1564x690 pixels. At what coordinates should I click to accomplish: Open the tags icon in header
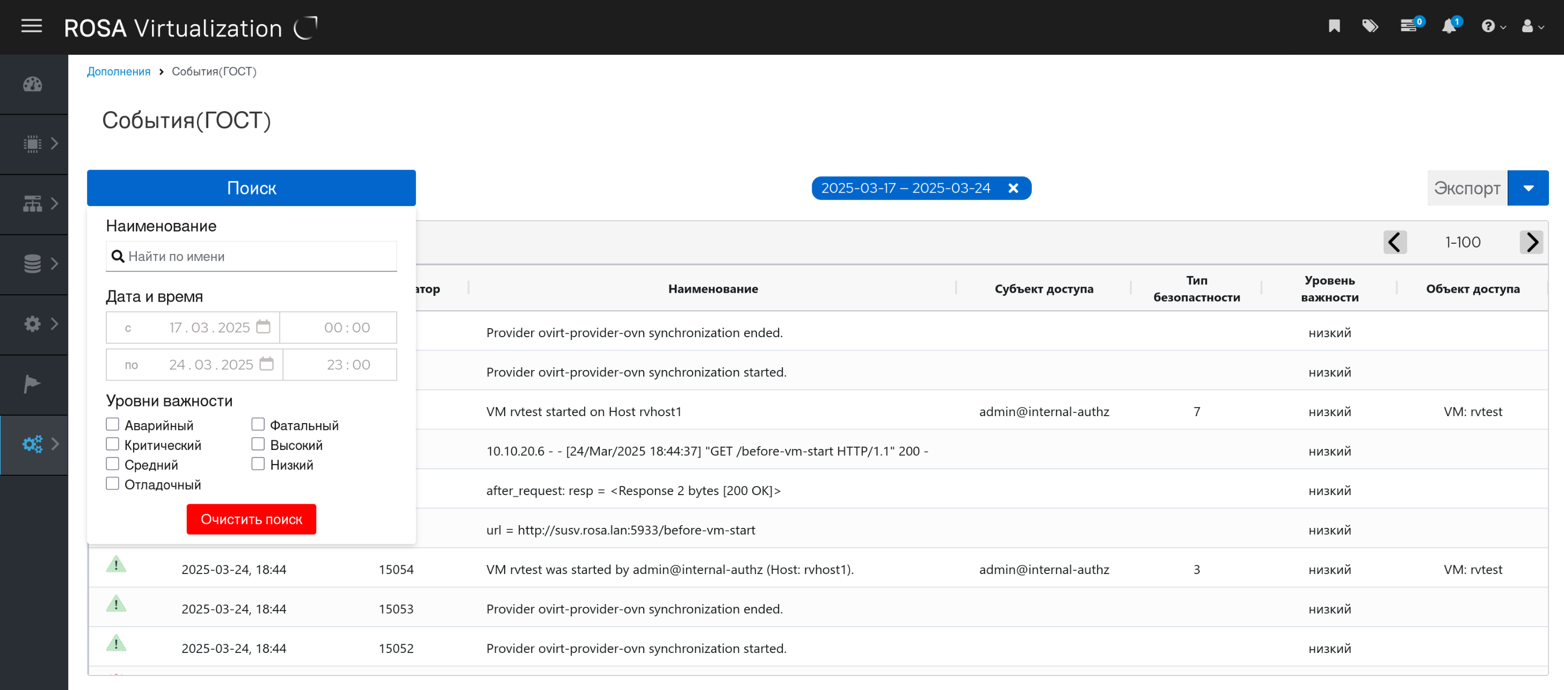(x=1370, y=26)
